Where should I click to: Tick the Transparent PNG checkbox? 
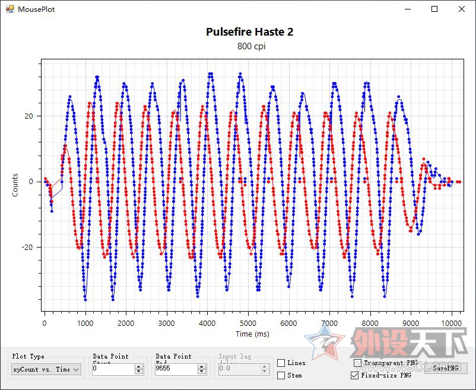358,363
